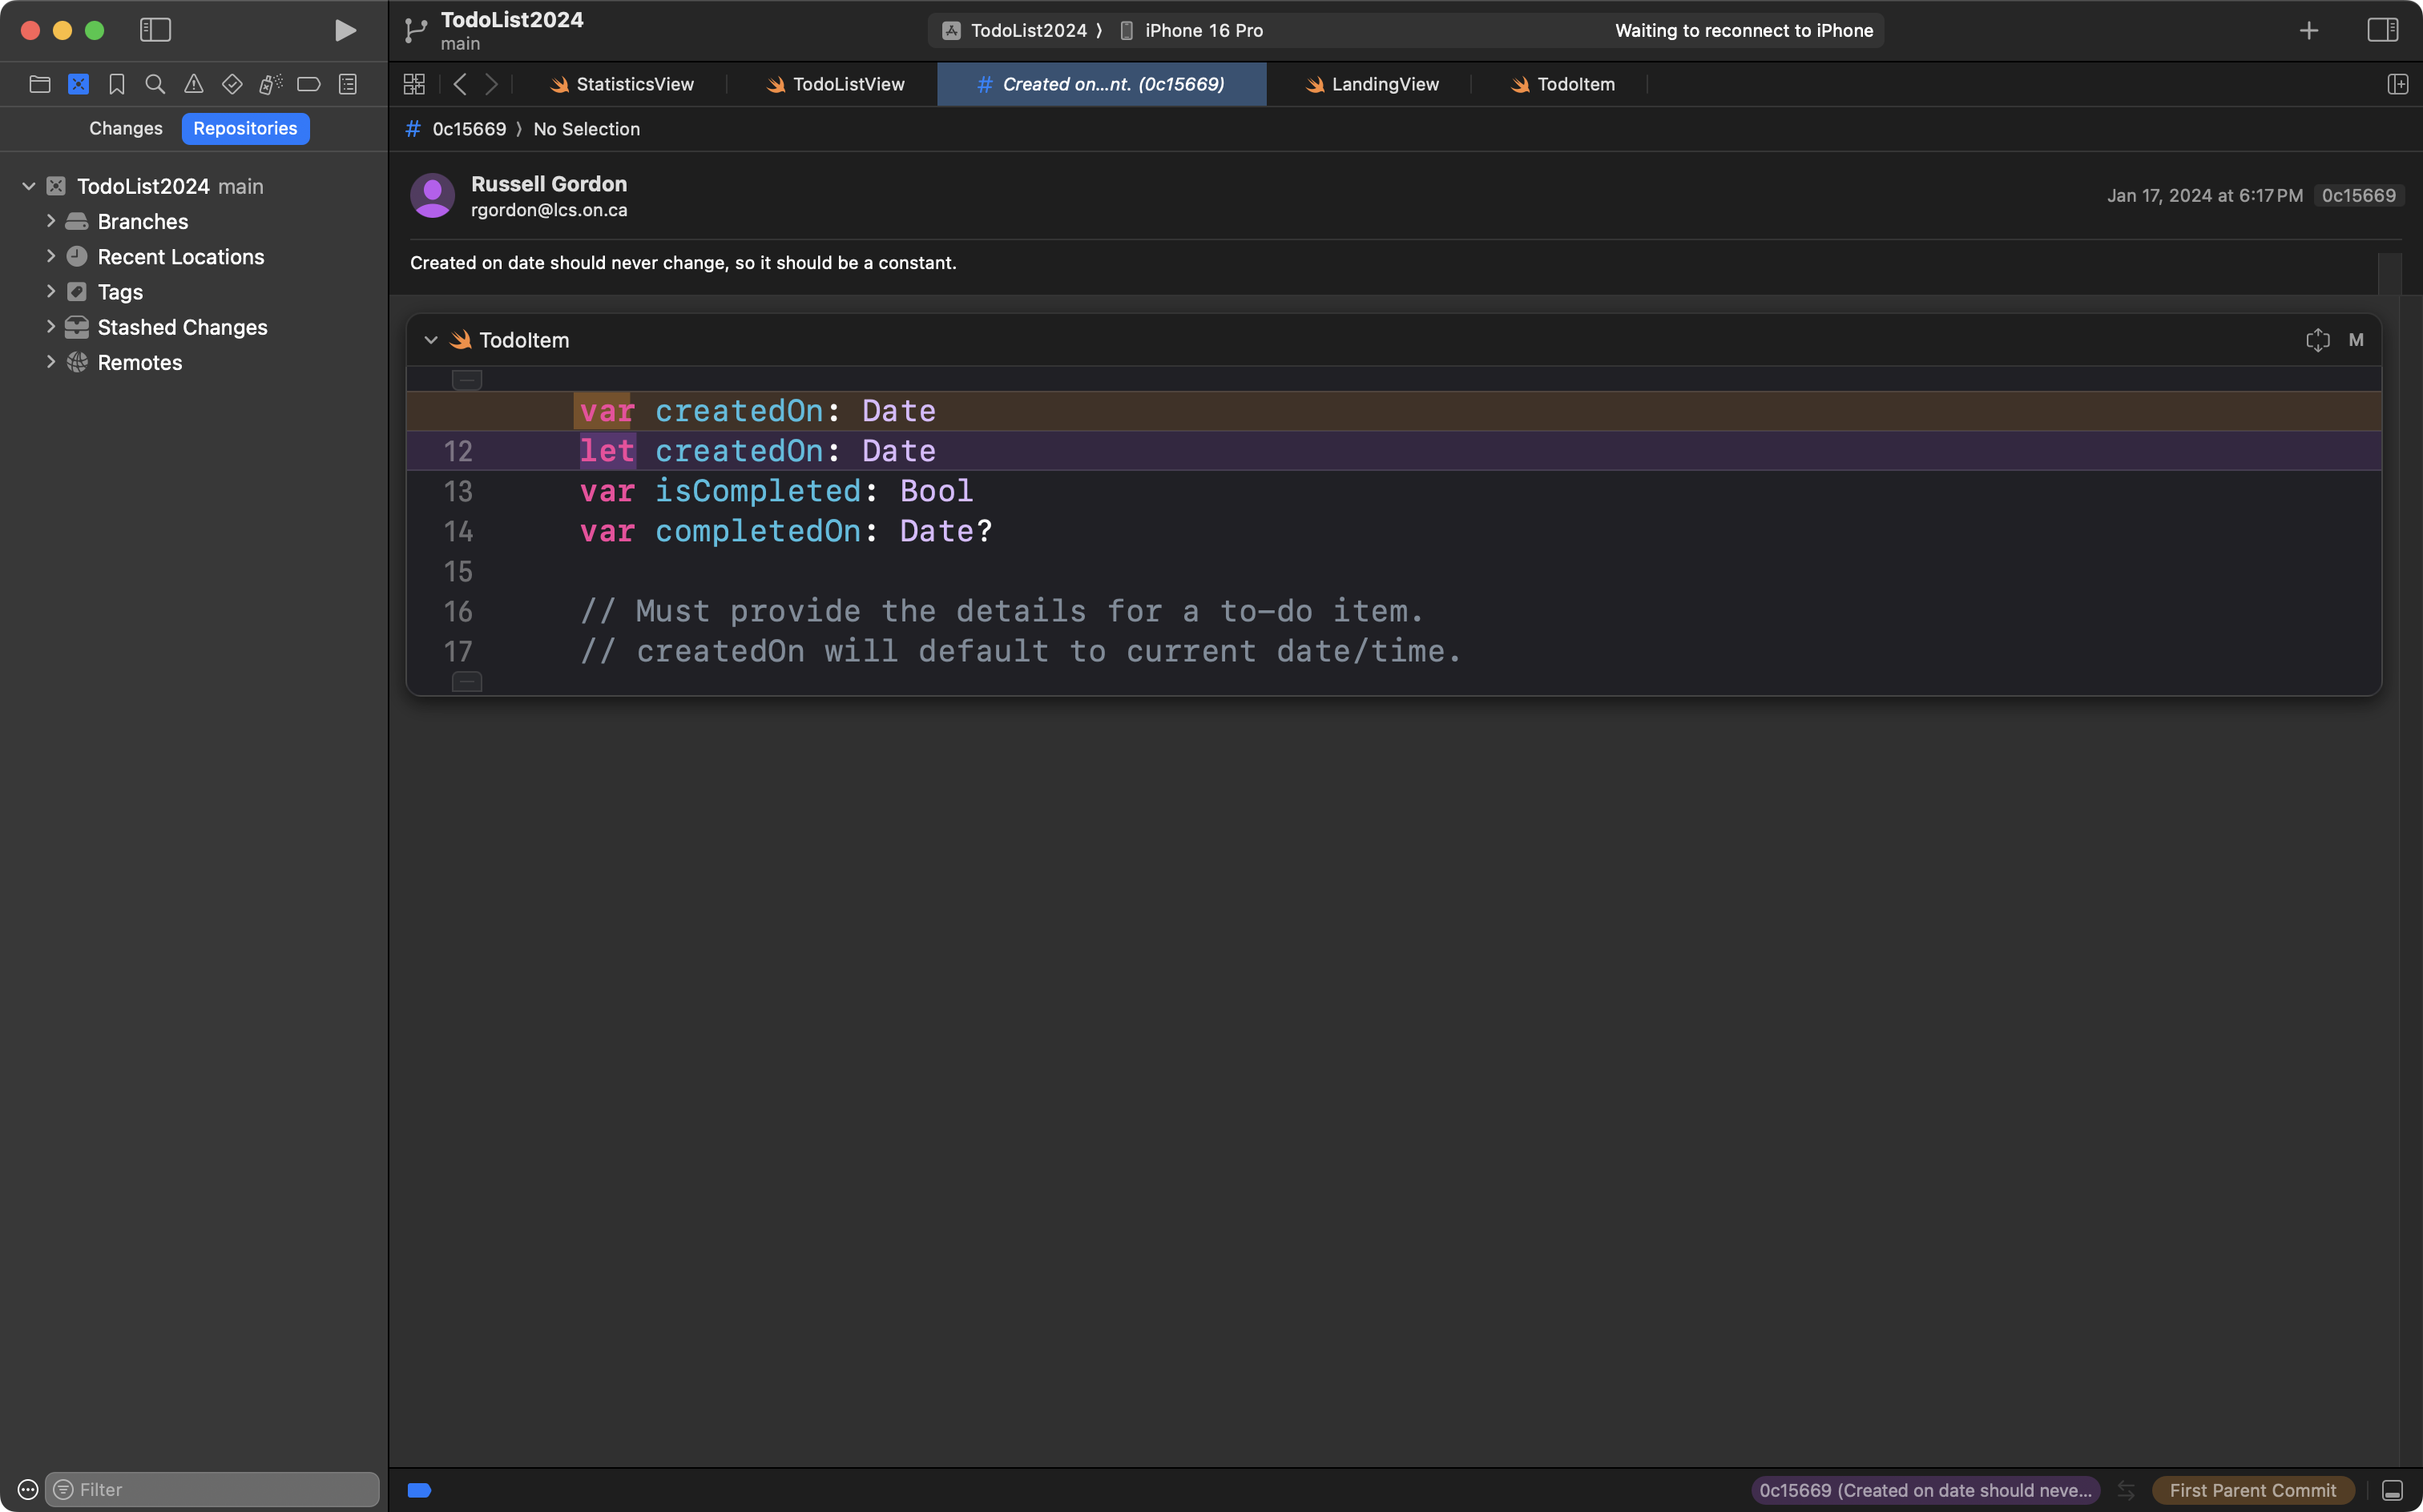
Task: Click the First Parent Commit button
Action: [2252, 1490]
